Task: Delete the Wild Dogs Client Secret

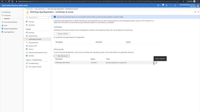Action: tap(156, 63)
